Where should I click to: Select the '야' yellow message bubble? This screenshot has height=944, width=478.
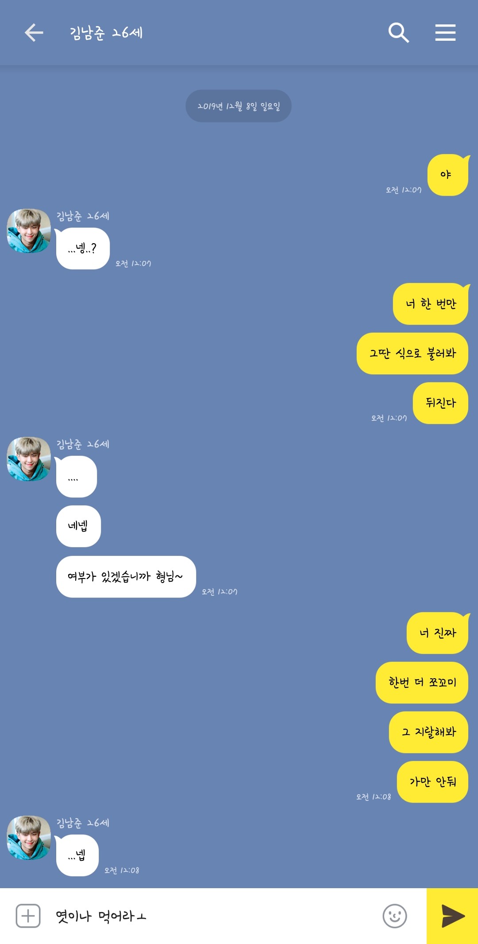(x=448, y=175)
